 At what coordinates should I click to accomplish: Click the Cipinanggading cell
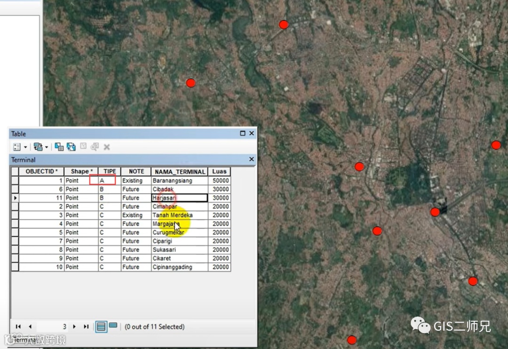pyautogui.click(x=180, y=267)
